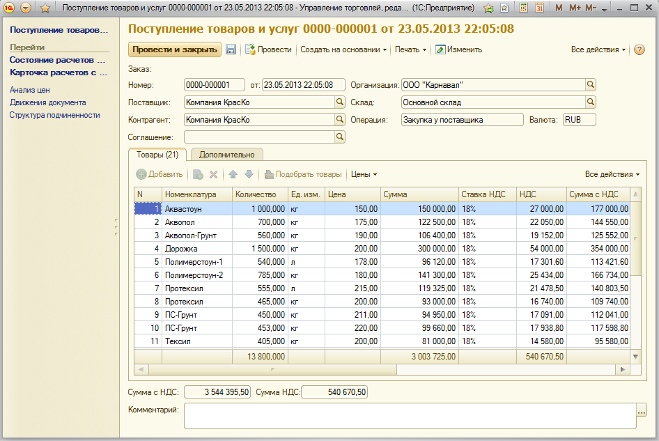This screenshot has height=441, width=659.
Task: Click the copy row icon in table toolbar
Action: [198, 174]
